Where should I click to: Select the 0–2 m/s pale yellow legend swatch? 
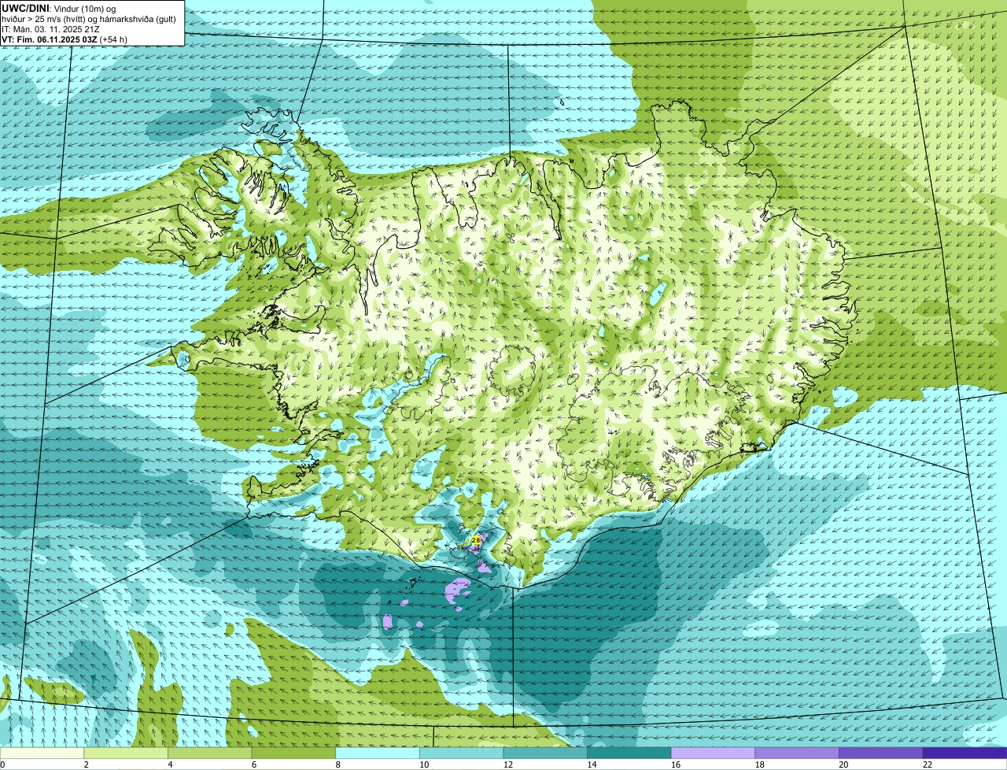click(42, 753)
